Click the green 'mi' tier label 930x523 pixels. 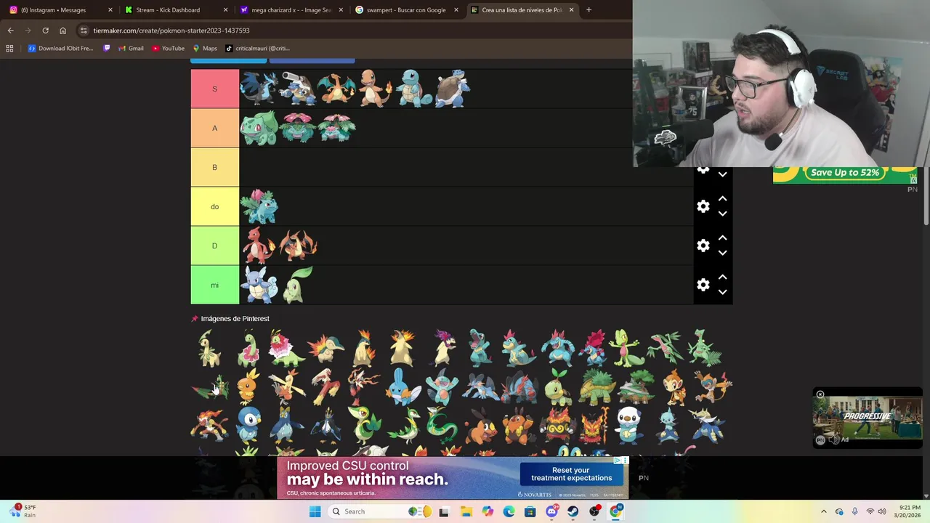pos(214,285)
